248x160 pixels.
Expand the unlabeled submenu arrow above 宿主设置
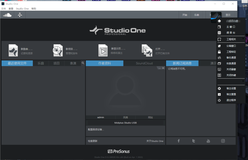pos(243,81)
